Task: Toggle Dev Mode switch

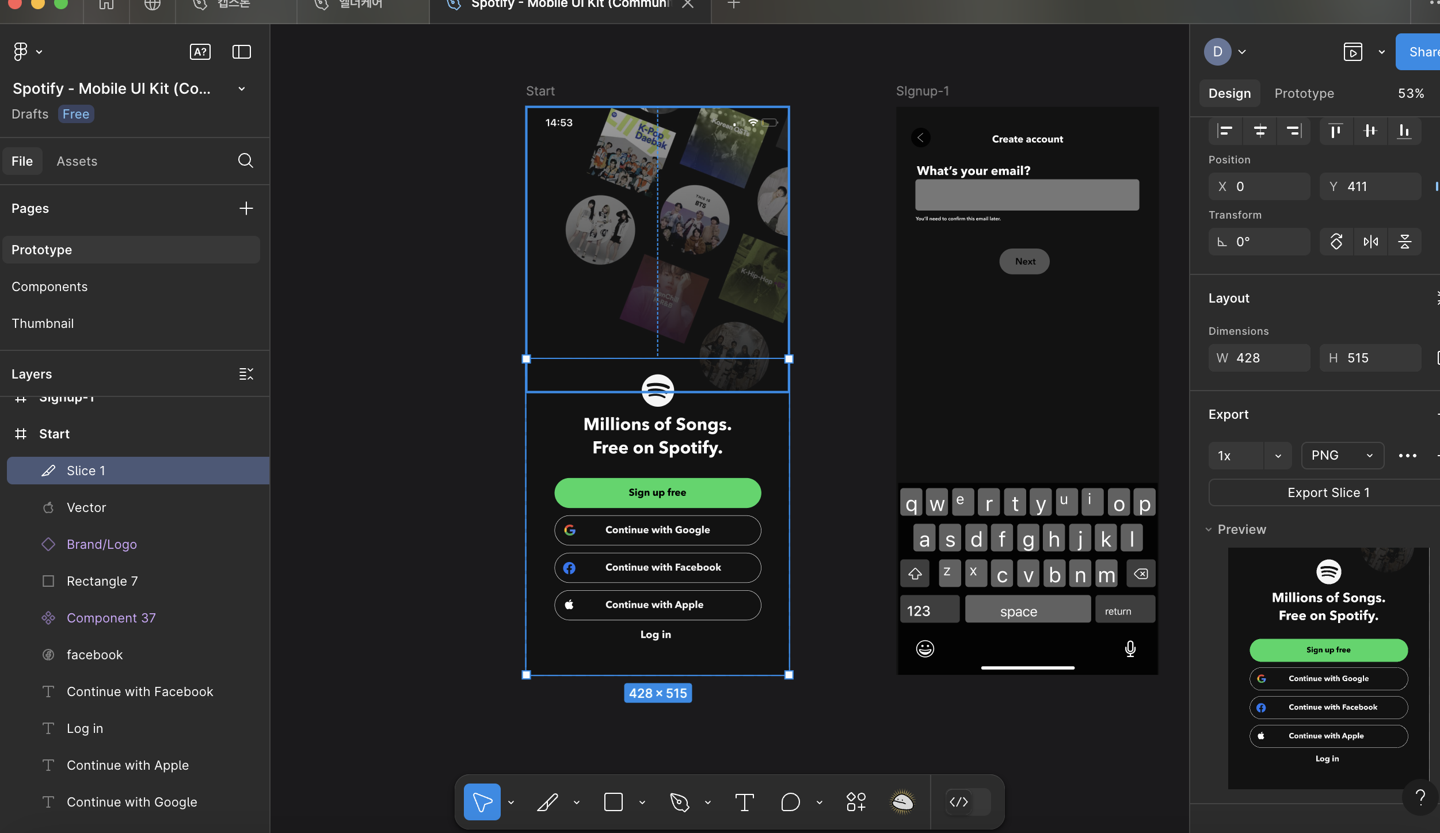Action: (967, 801)
